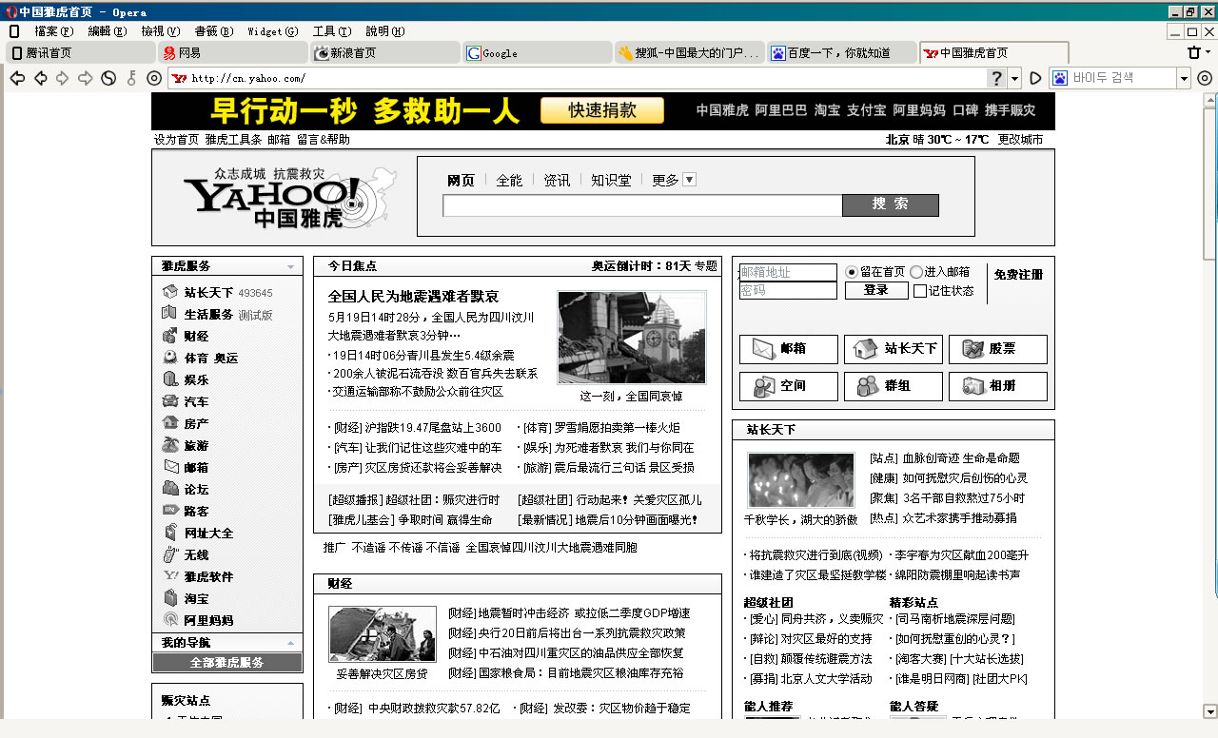The width and height of the screenshot is (1218, 738).
Task: Click the 股票 icon button in login panel
Action: pos(998,349)
